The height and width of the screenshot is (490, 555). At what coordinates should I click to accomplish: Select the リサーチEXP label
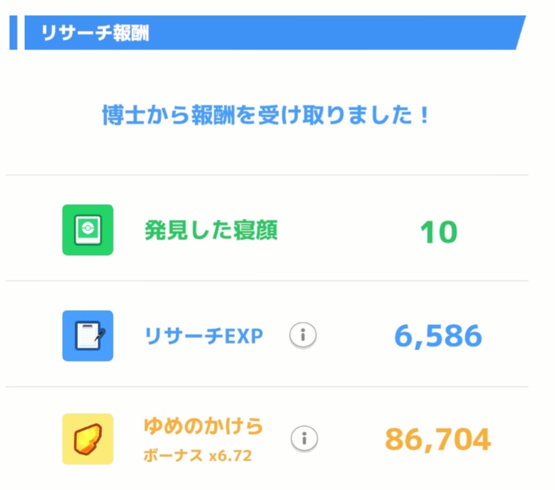tap(204, 335)
